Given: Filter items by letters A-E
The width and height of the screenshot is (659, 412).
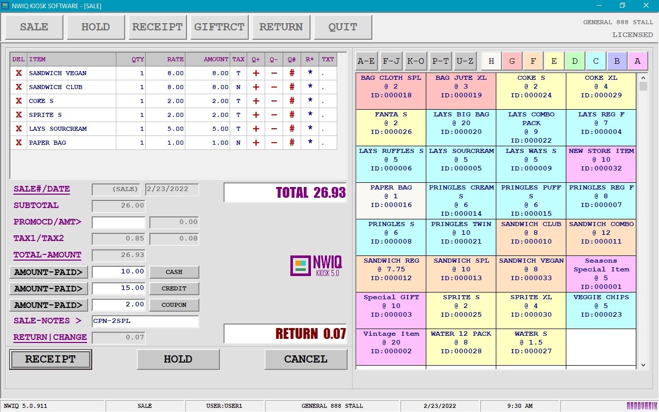Looking at the screenshot, I should click(x=367, y=61).
